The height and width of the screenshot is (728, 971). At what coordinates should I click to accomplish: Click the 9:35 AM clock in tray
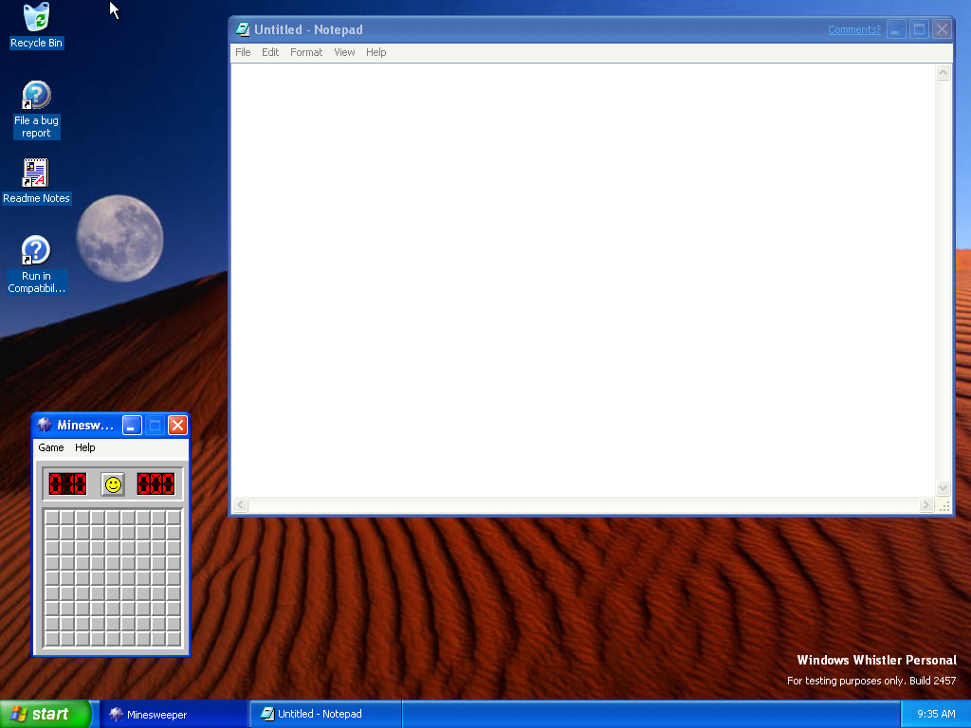pos(936,714)
